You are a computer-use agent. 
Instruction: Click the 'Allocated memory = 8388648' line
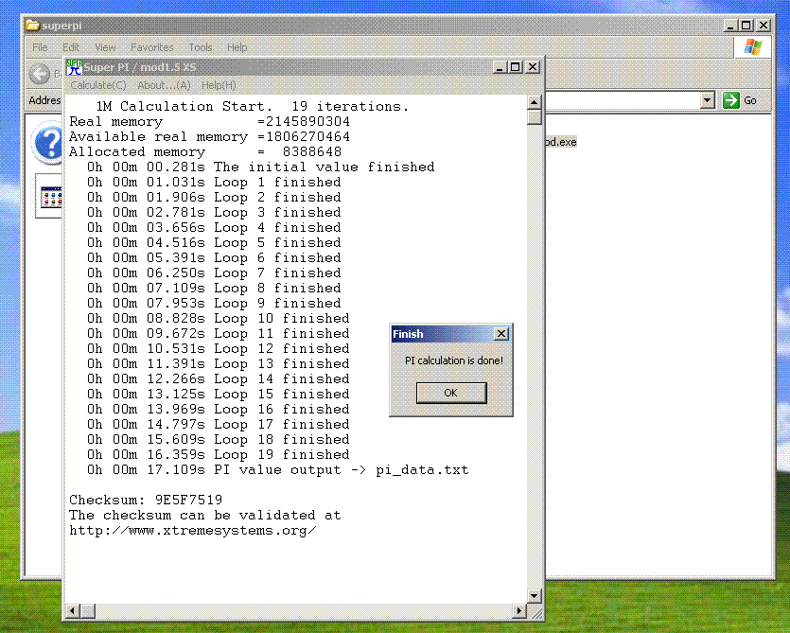(205, 151)
